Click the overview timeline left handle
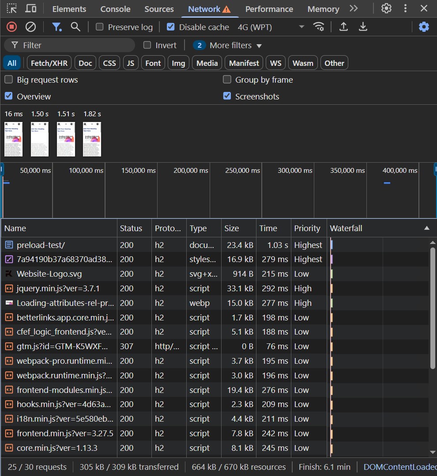 click(x=2, y=169)
